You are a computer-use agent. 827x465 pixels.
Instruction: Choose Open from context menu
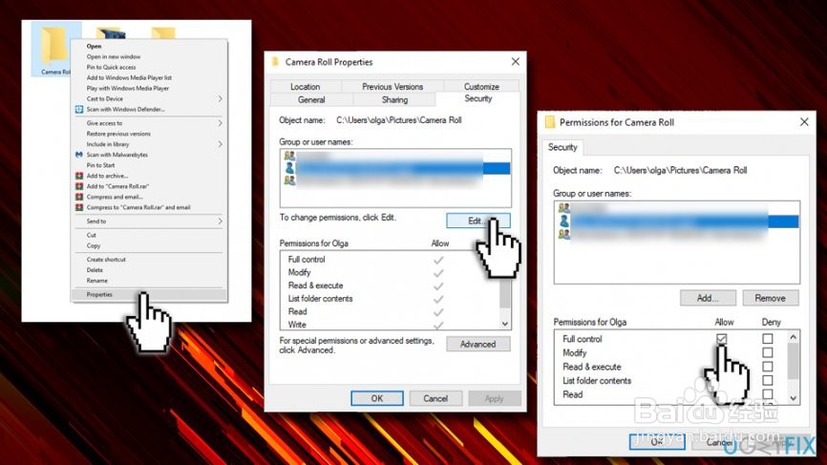click(94, 46)
